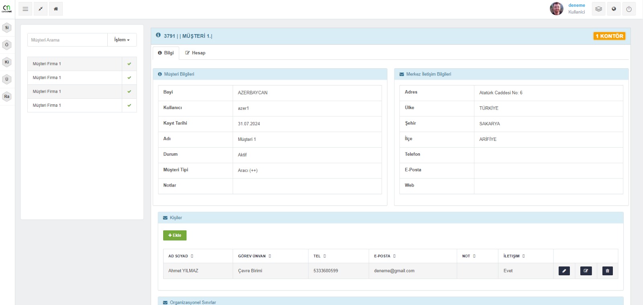Click the green Ekle button
This screenshot has height=305, width=643.
click(x=175, y=235)
